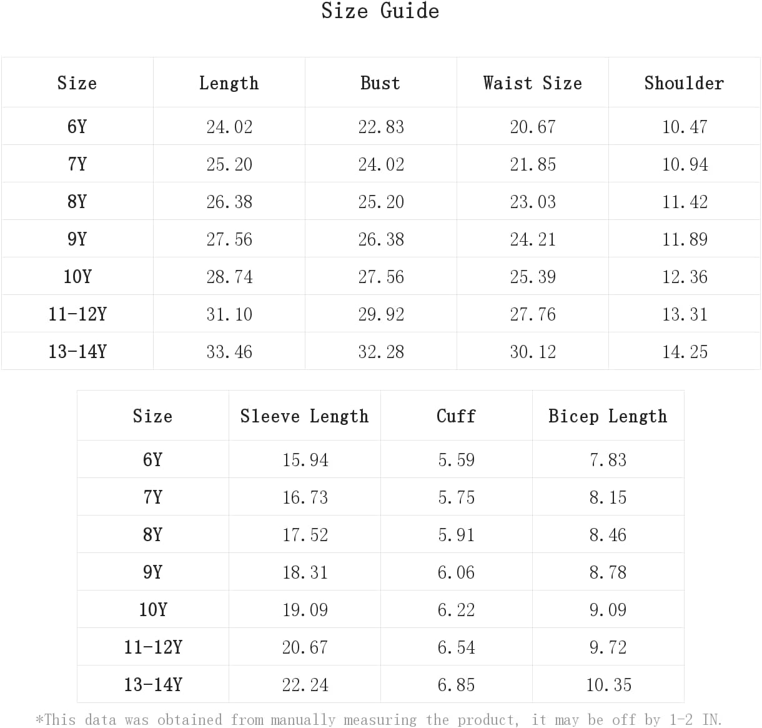Click the "Bust" column header
This screenshot has height=728, width=762.
point(380,83)
